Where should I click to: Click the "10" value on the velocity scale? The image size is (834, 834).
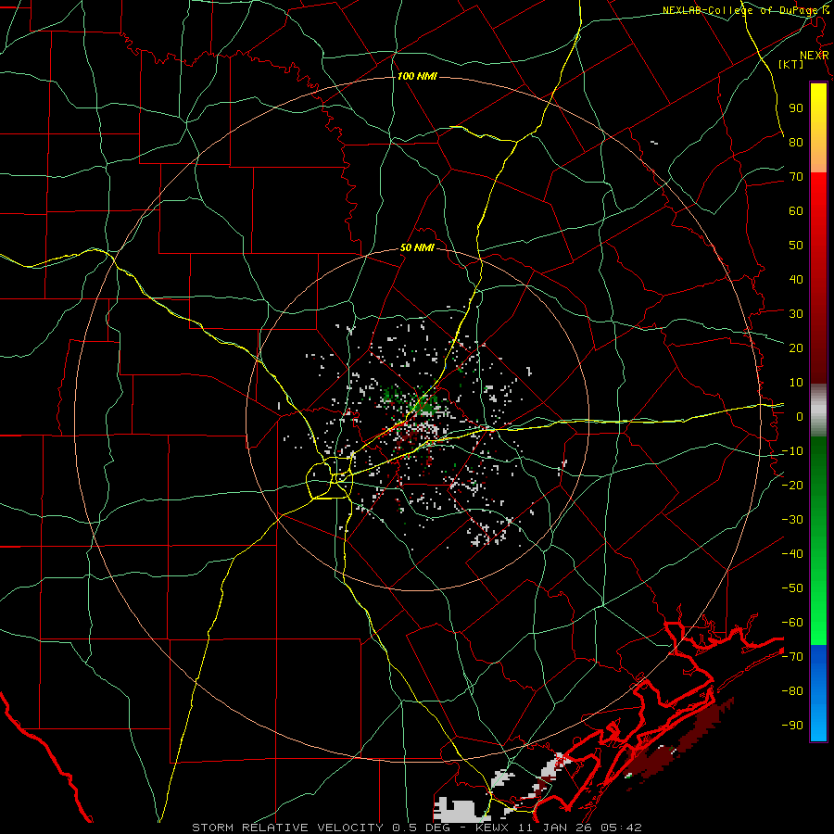click(x=796, y=383)
